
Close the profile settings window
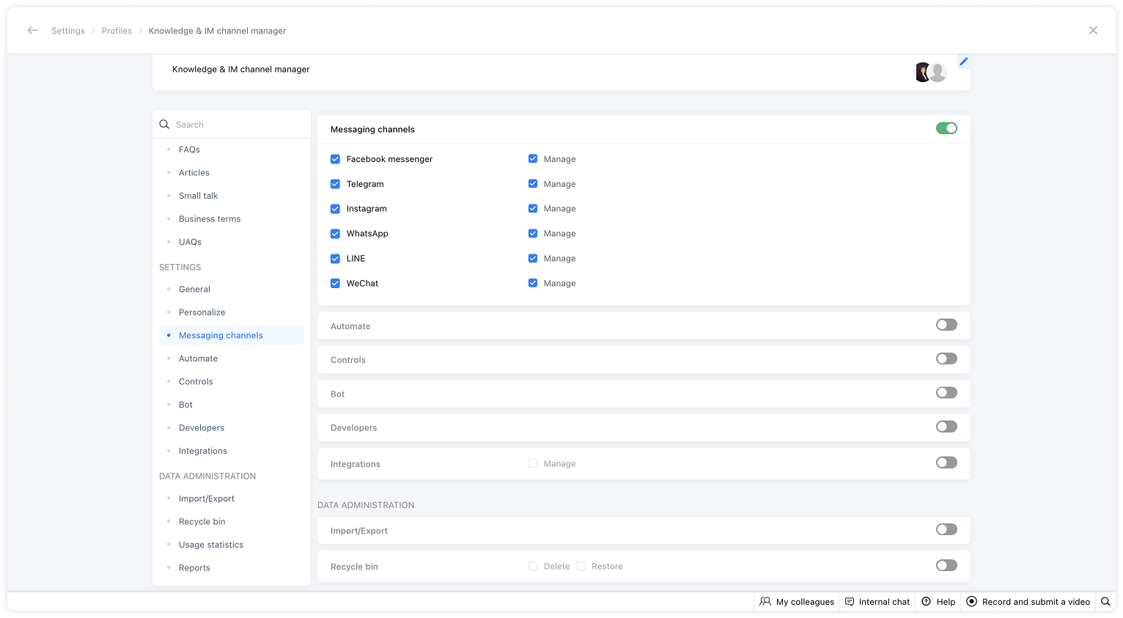pos(1093,31)
